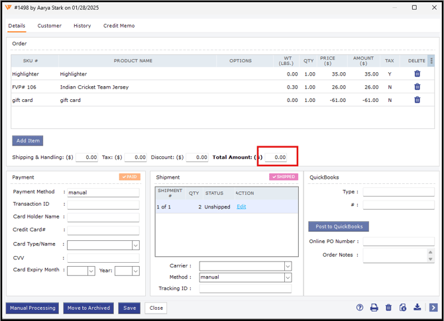Remove the gift card row via trash icon
Image resolution: width=444 pixels, height=321 pixels.
(x=417, y=100)
